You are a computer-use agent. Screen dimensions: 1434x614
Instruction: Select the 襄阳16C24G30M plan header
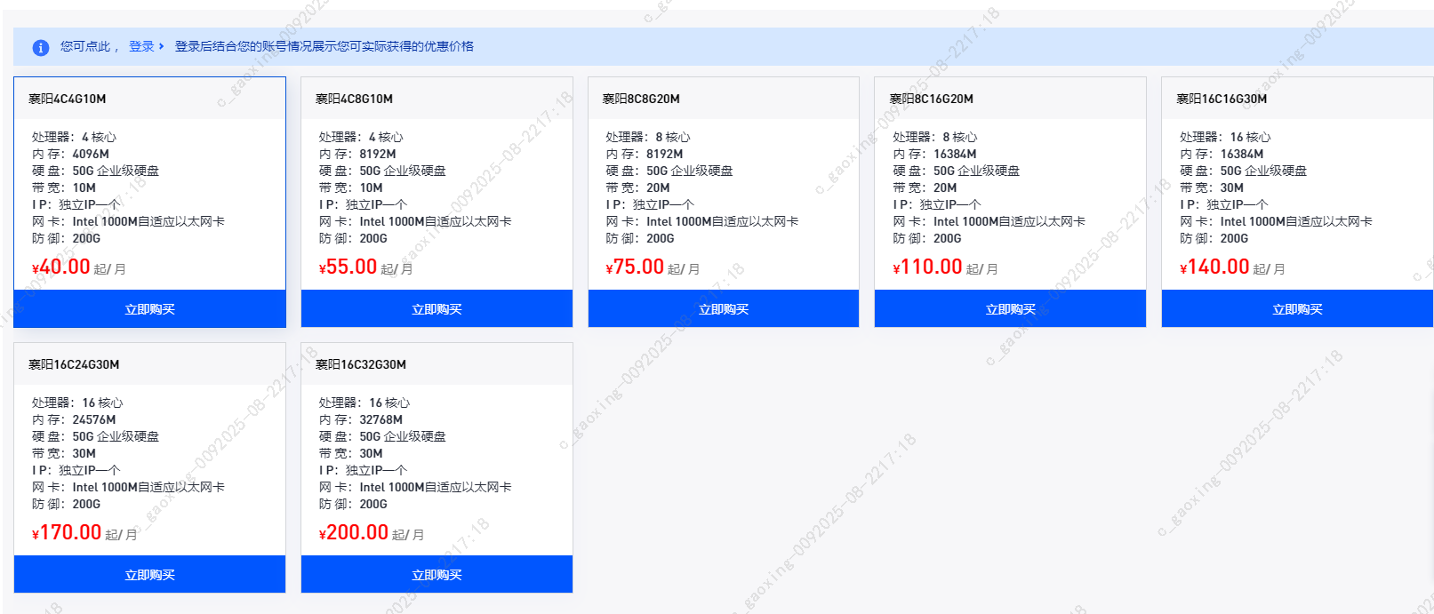click(x=74, y=364)
